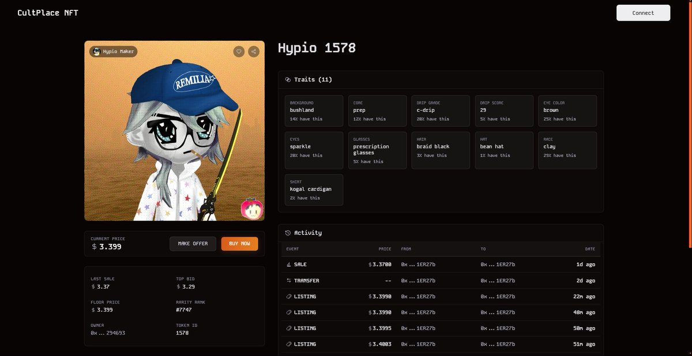Click the SALE event gavel icon

tap(289, 264)
